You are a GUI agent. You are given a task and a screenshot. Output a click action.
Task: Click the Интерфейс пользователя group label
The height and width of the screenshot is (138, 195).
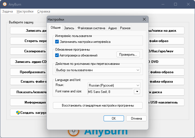74,36
